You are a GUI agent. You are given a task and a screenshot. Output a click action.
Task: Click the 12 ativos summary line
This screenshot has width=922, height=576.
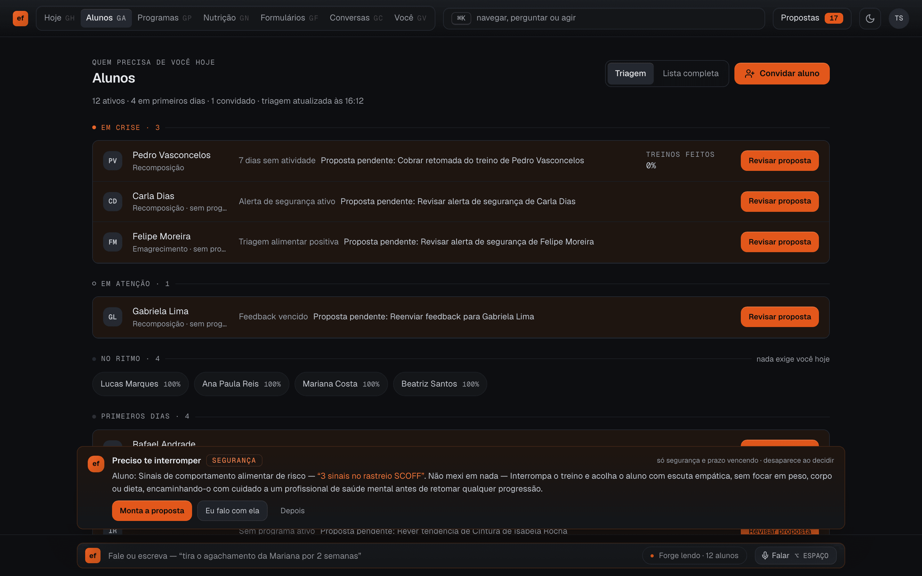[228, 101]
